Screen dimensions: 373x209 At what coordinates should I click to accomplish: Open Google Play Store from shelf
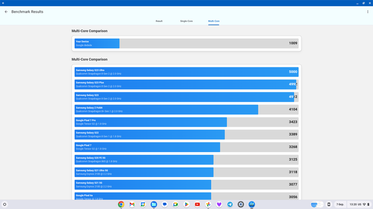coord(186,204)
